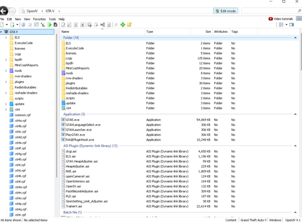The image size is (302, 222).
Task: Click the Back navigation arrow
Action: (4, 11)
